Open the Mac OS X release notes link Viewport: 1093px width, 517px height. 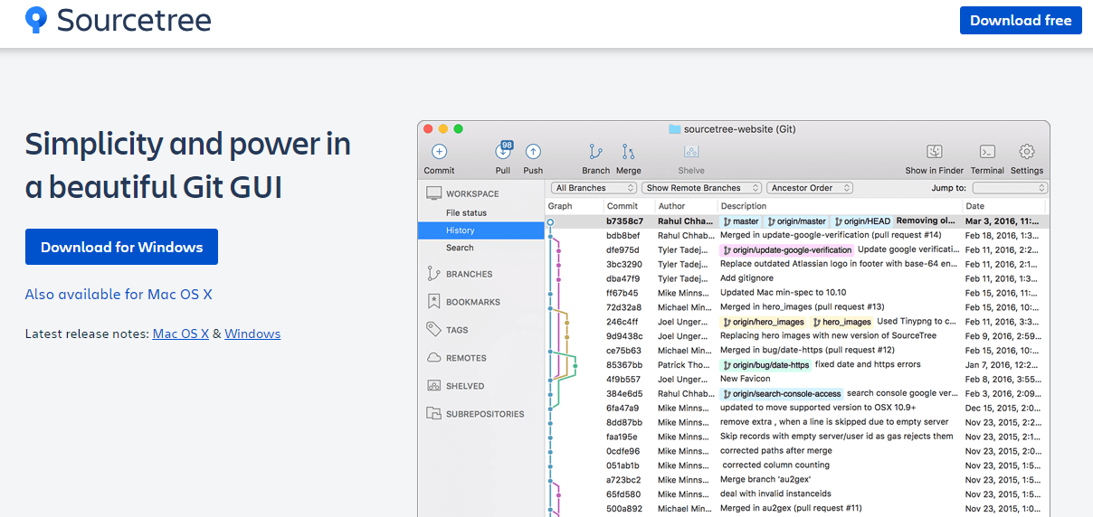click(x=181, y=334)
